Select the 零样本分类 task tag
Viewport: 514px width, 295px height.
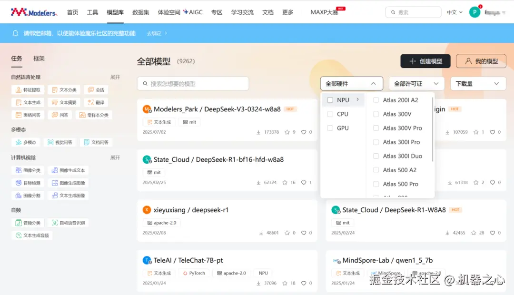click(94, 115)
